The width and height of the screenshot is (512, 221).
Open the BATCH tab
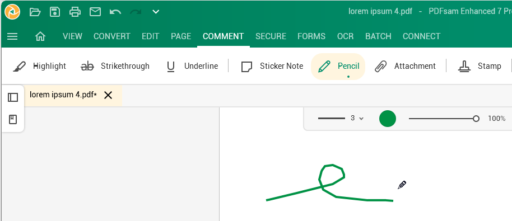(x=379, y=36)
